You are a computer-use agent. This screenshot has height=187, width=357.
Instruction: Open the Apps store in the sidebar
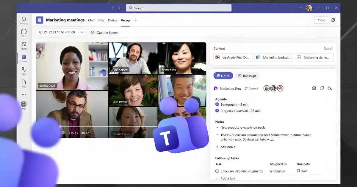pyautogui.click(x=24, y=105)
